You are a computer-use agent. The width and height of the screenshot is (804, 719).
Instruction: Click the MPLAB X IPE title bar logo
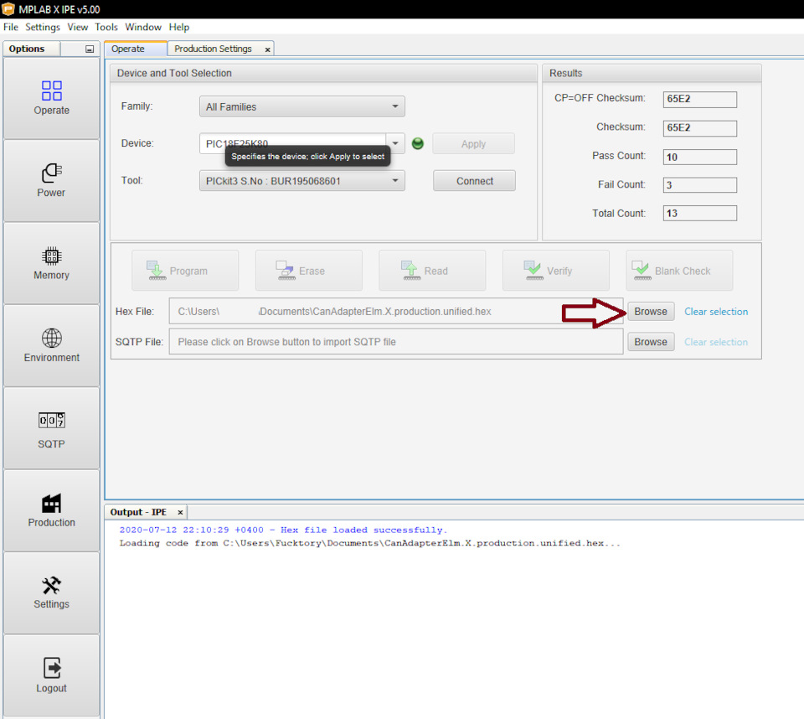click(x=8, y=8)
